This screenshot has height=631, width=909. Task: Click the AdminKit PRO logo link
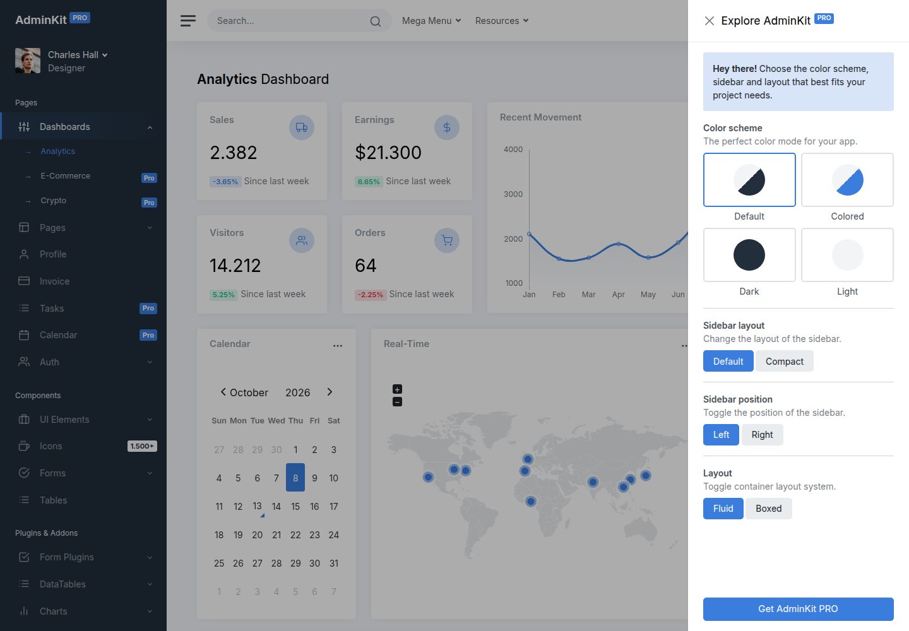pyautogui.click(x=52, y=20)
